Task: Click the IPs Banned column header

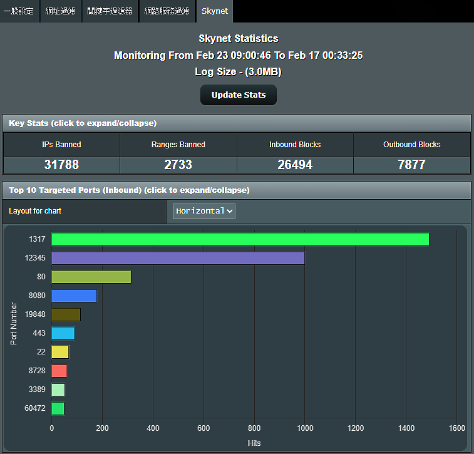Action: (x=61, y=145)
